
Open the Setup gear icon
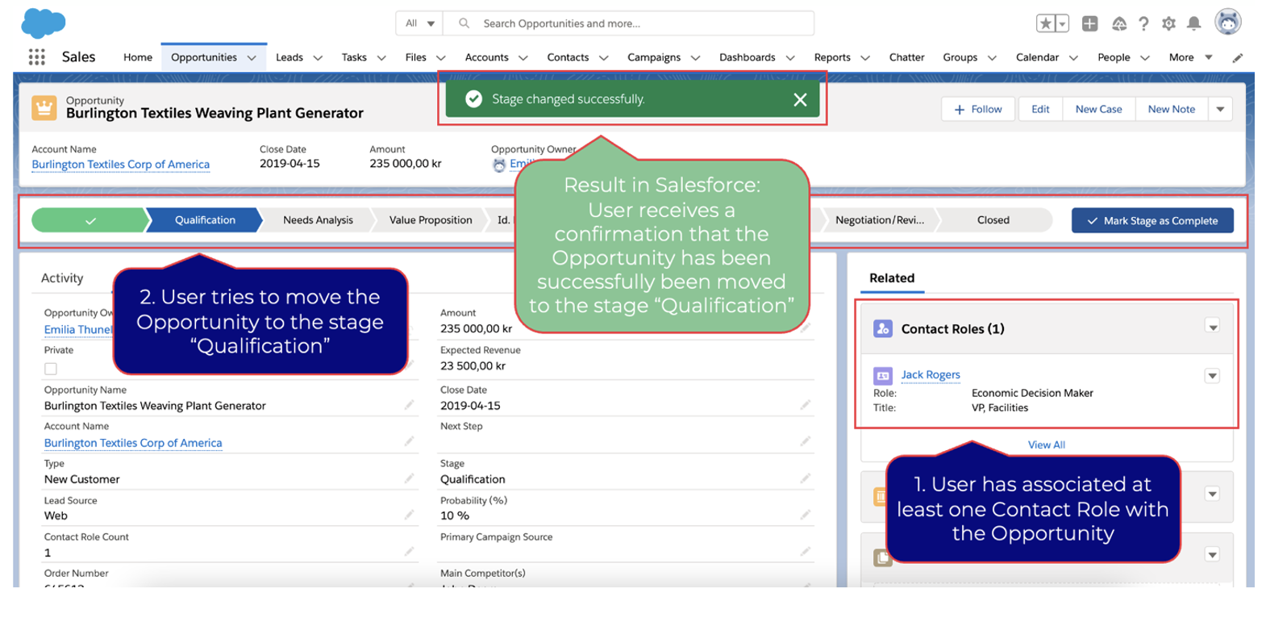click(1168, 23)
